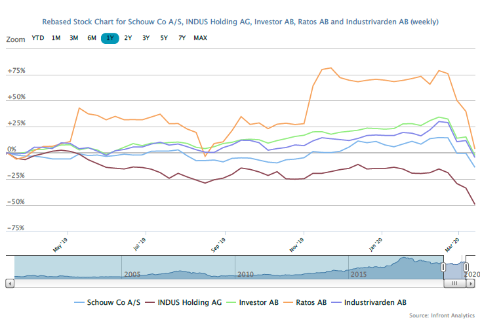Click the navigator area near 2010
The image size is (480, 320).
coord(245,274)
